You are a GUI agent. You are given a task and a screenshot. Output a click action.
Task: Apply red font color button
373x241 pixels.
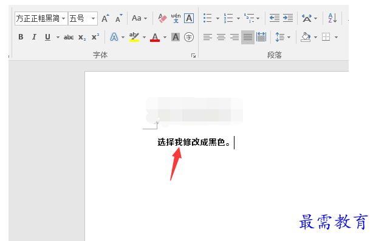click(x=155, y=37)
